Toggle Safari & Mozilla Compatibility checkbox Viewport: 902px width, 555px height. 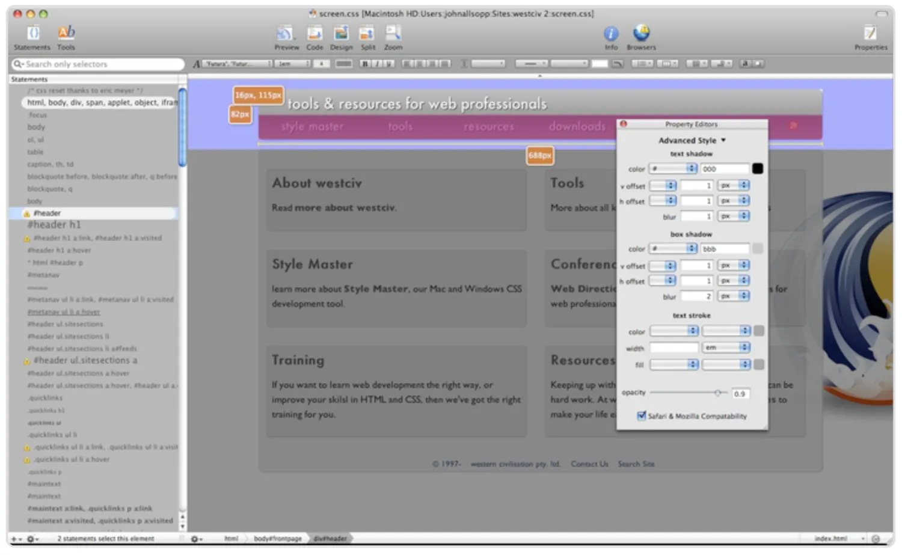[642, 416]
